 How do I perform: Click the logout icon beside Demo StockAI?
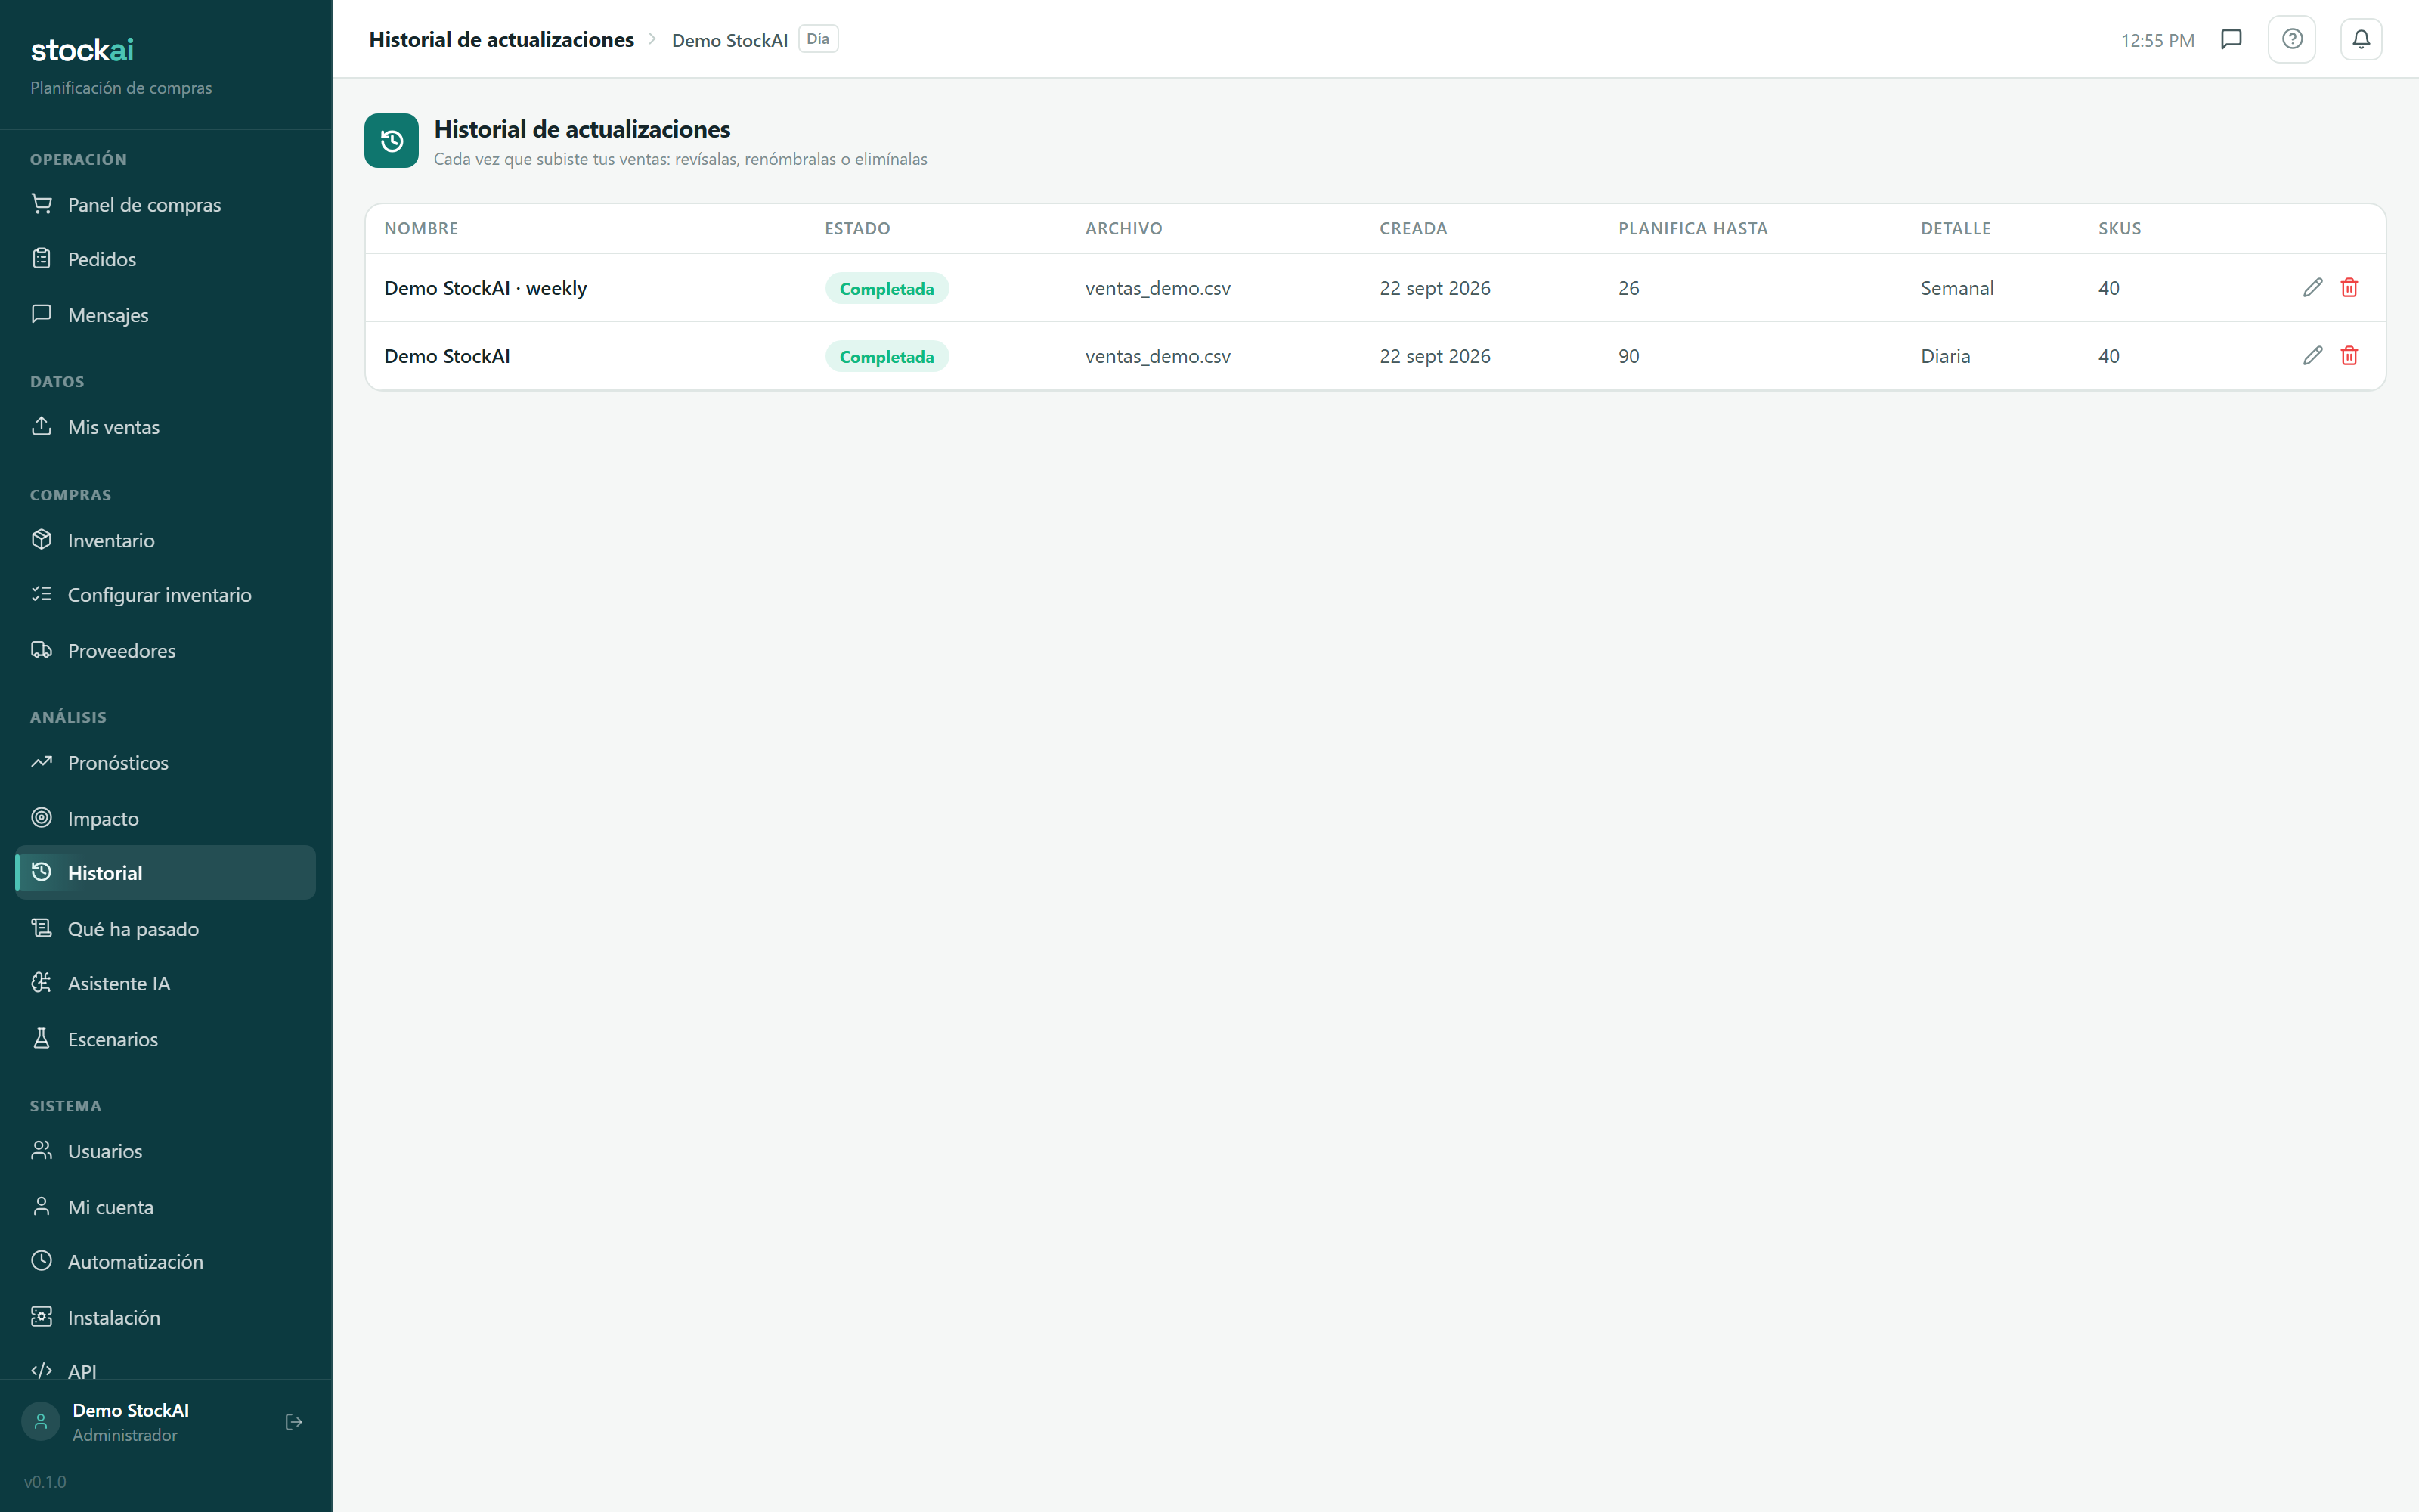pos(294,1422)
